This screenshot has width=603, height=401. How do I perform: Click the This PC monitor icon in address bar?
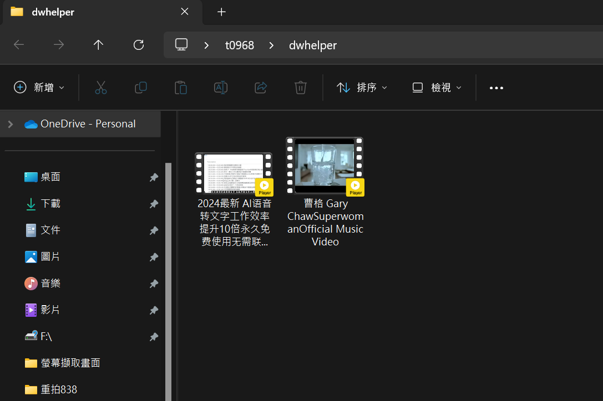[x=181, y=45]
